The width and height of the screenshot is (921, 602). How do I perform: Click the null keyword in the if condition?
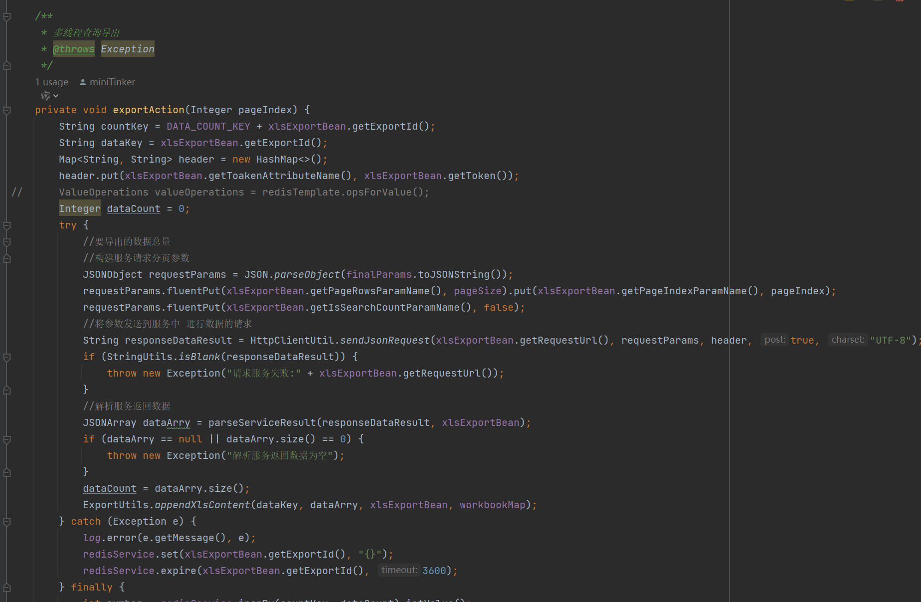pos(190,439)
